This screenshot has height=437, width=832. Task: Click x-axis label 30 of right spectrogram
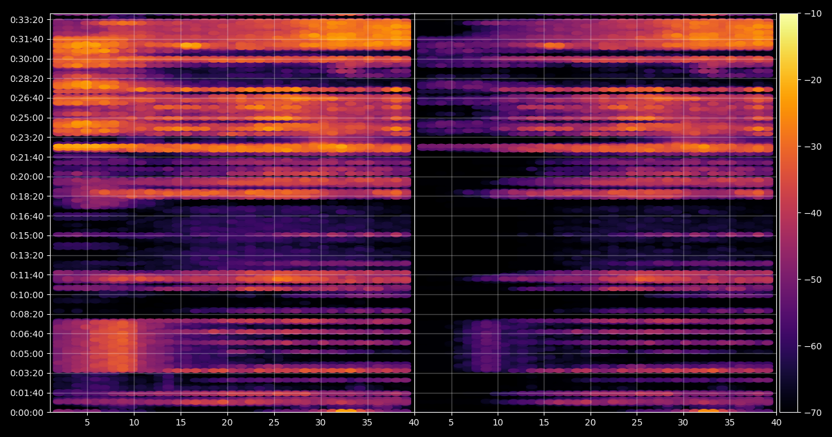[683, 423]
